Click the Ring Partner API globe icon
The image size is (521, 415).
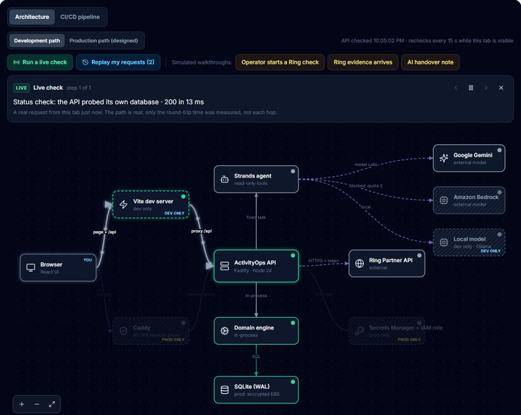click(359, 264)
